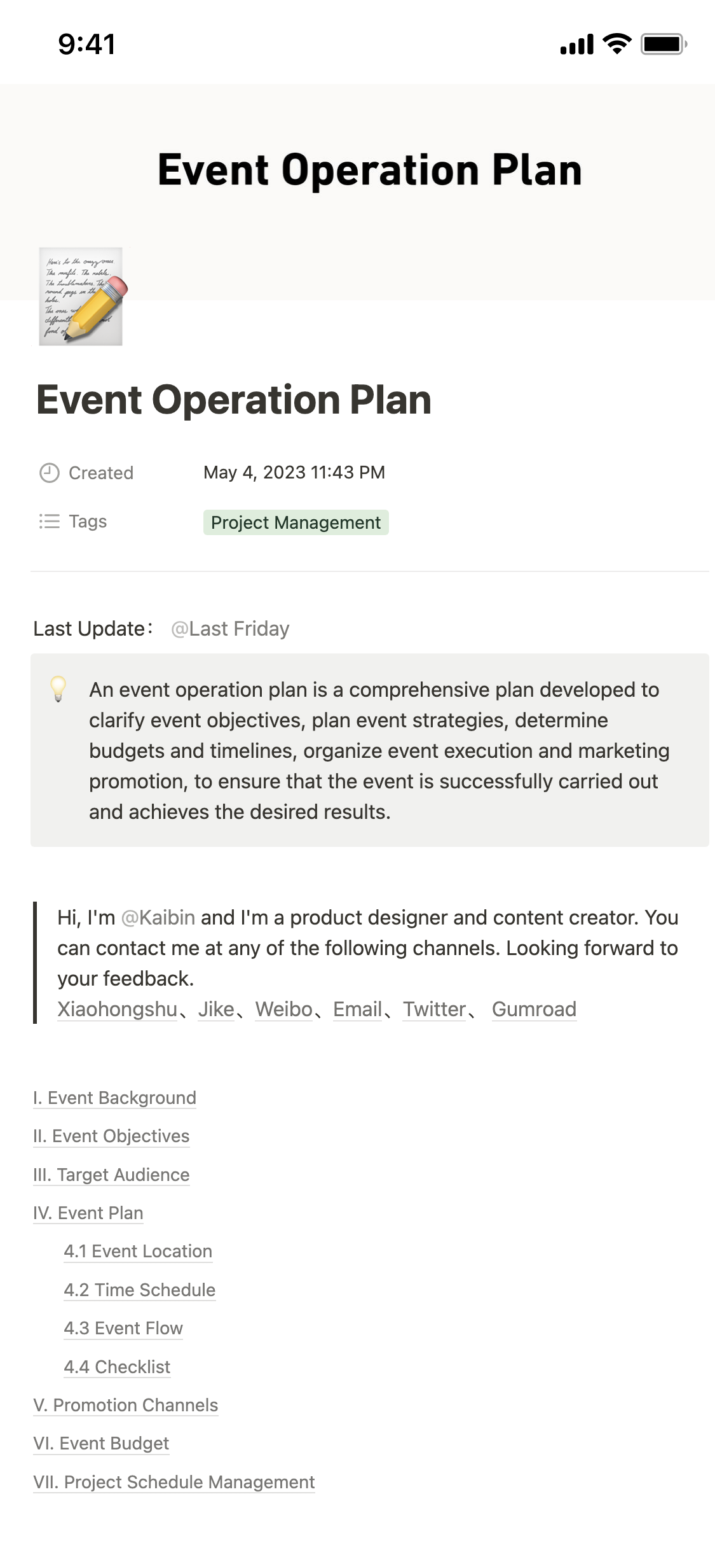Jump to 4.2 Time Schedule subsection
This screenshot has width=715, height=1550.
(140, 1290)
